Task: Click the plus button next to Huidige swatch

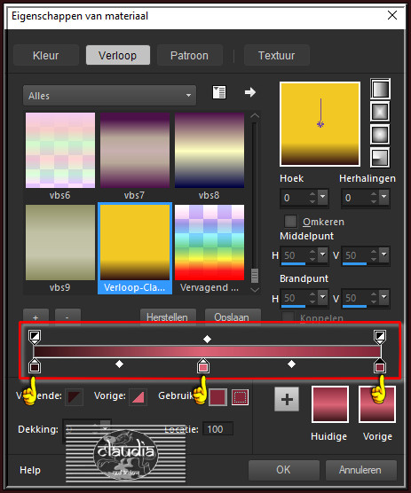Action: pyautogui.click(x=287, y=399)
